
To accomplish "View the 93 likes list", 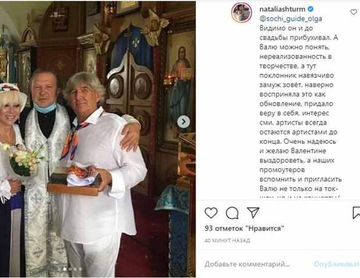I will pos(244,229).
